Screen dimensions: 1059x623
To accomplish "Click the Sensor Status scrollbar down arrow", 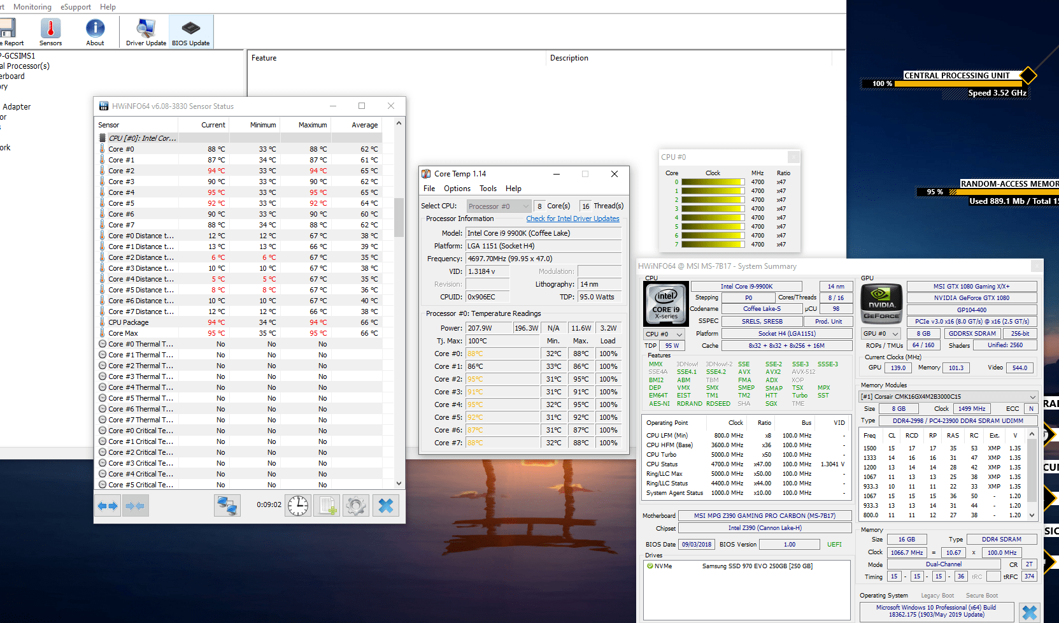I will pos(399,483).
